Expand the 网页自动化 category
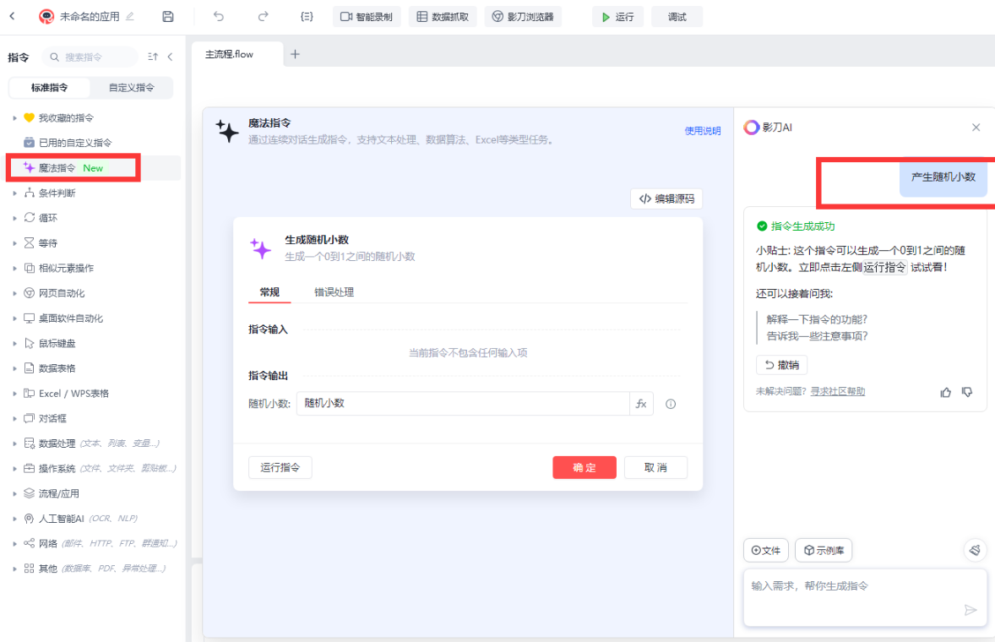Viewport: 995px width, 642px height. click(x=61, y=293)
